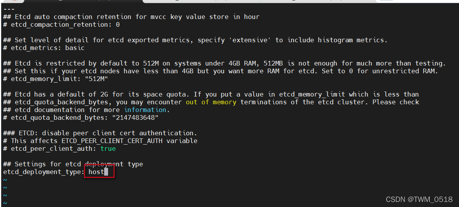Viewport: 459px width, 207px height.
Task: Click the "2147483648" quota value
Action: pyautogui.click(x=135, y=117)
